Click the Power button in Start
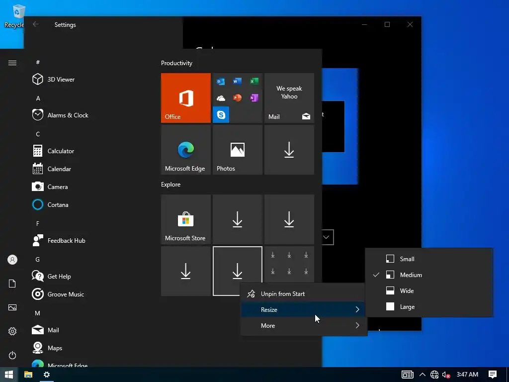509x382 pixels. click(12, 355)
